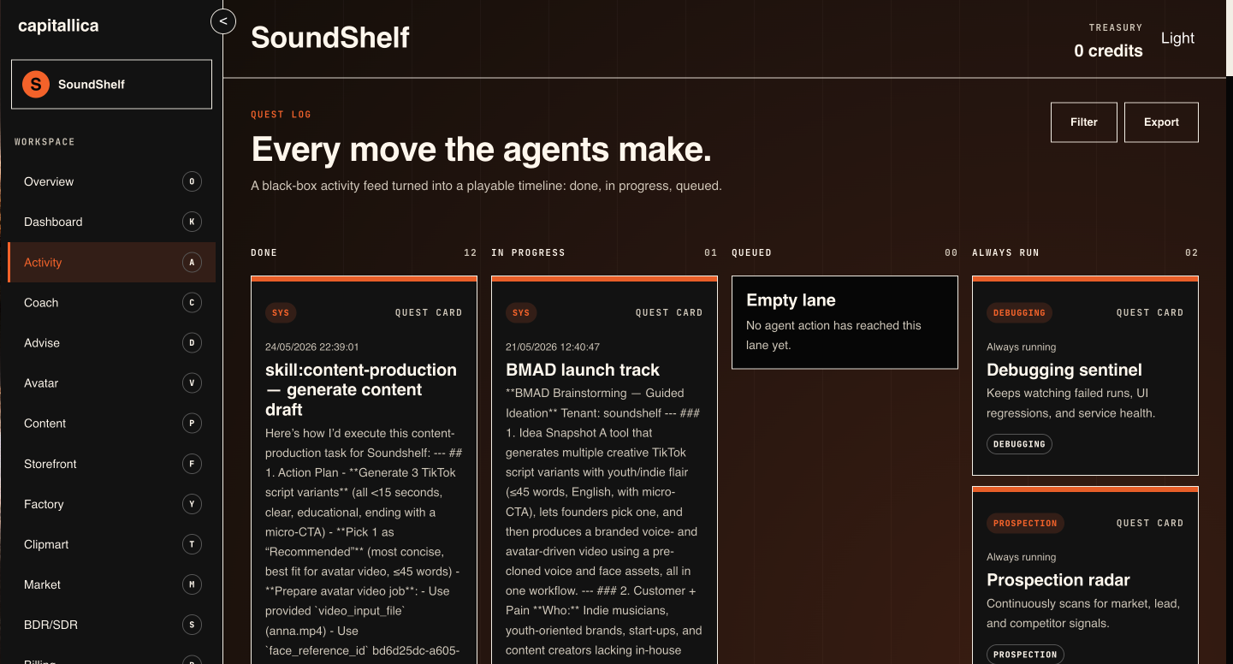Viewport: 1233px width, 664px height.
Task: Open Overview in the workspace menu
Action: tap(111, 181)
